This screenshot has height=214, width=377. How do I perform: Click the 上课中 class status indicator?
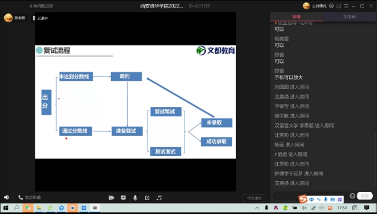tap(40, 18)
